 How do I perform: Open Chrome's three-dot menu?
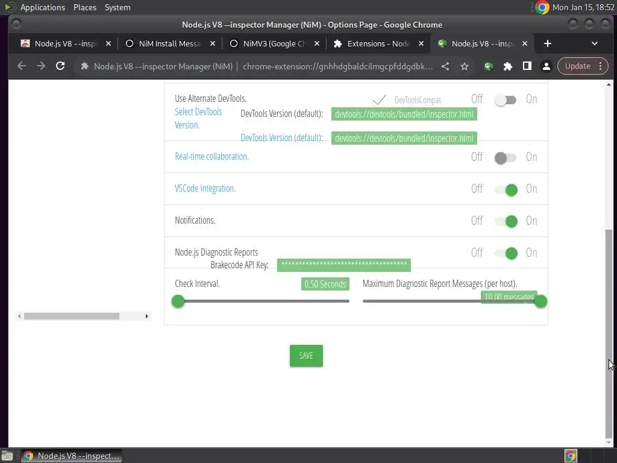click(601, 66)
